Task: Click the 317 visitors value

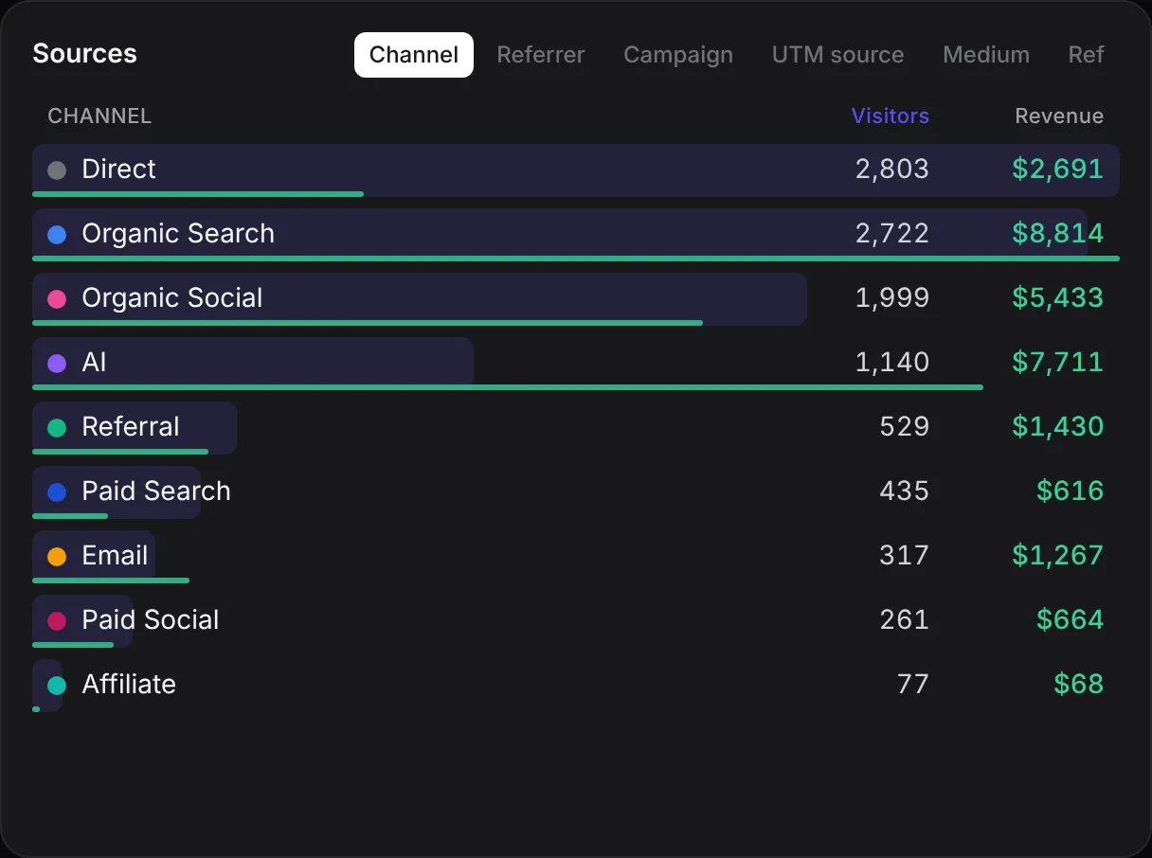Action: (x=904, y=556)
